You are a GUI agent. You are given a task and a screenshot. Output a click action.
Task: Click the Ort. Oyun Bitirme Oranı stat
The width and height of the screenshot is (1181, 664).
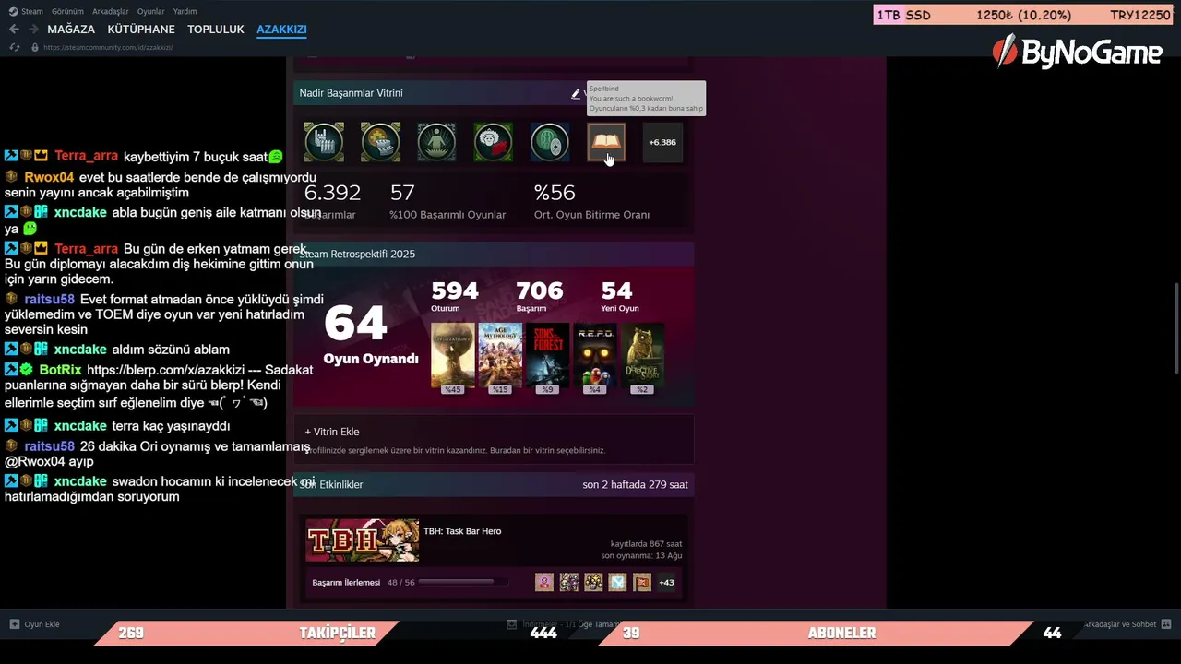point(591,202)
